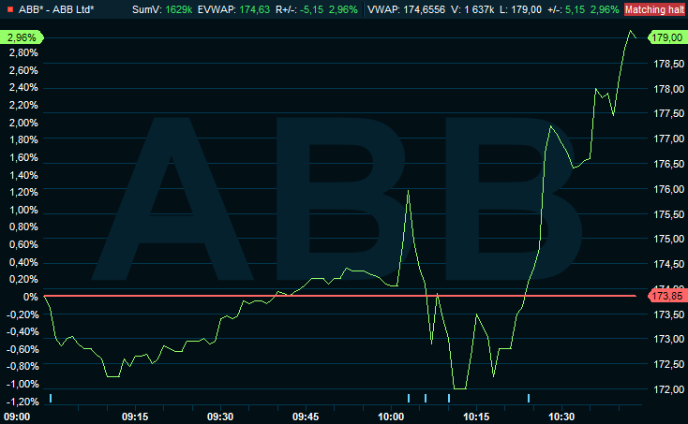Screen dimensions: 688x424
Task: Click the 172,00 right axis price label
Action: tap(668, 389)
